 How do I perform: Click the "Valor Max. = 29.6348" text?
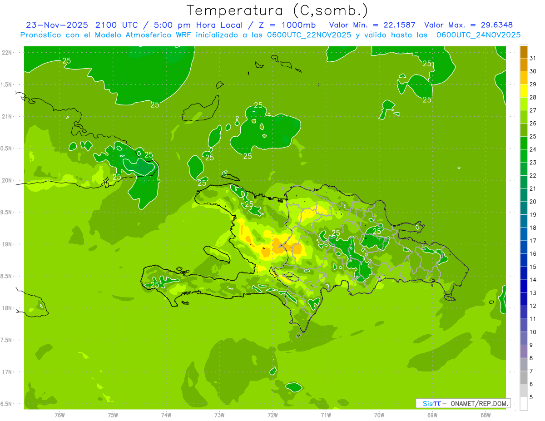point(468,25)
